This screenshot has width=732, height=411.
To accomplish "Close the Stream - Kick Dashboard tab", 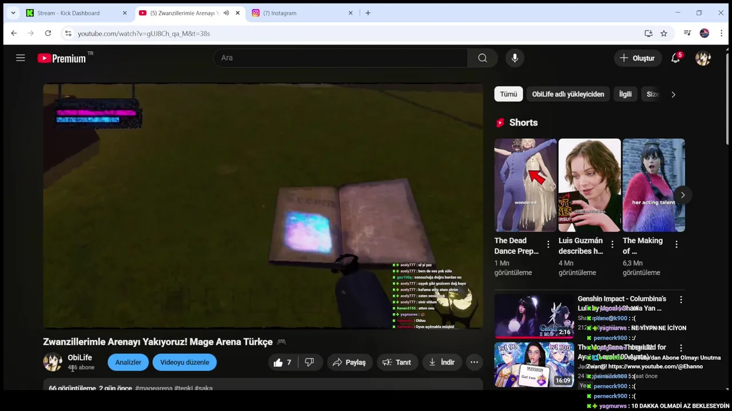I will [x=125, y=13].
